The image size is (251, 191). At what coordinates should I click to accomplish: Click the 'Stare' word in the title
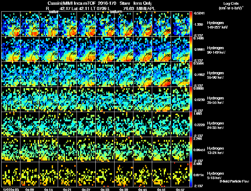125,3
